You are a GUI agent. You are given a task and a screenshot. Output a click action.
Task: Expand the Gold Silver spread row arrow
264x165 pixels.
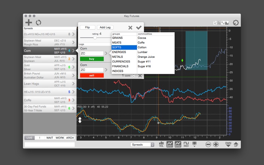(x=73, y=67)
